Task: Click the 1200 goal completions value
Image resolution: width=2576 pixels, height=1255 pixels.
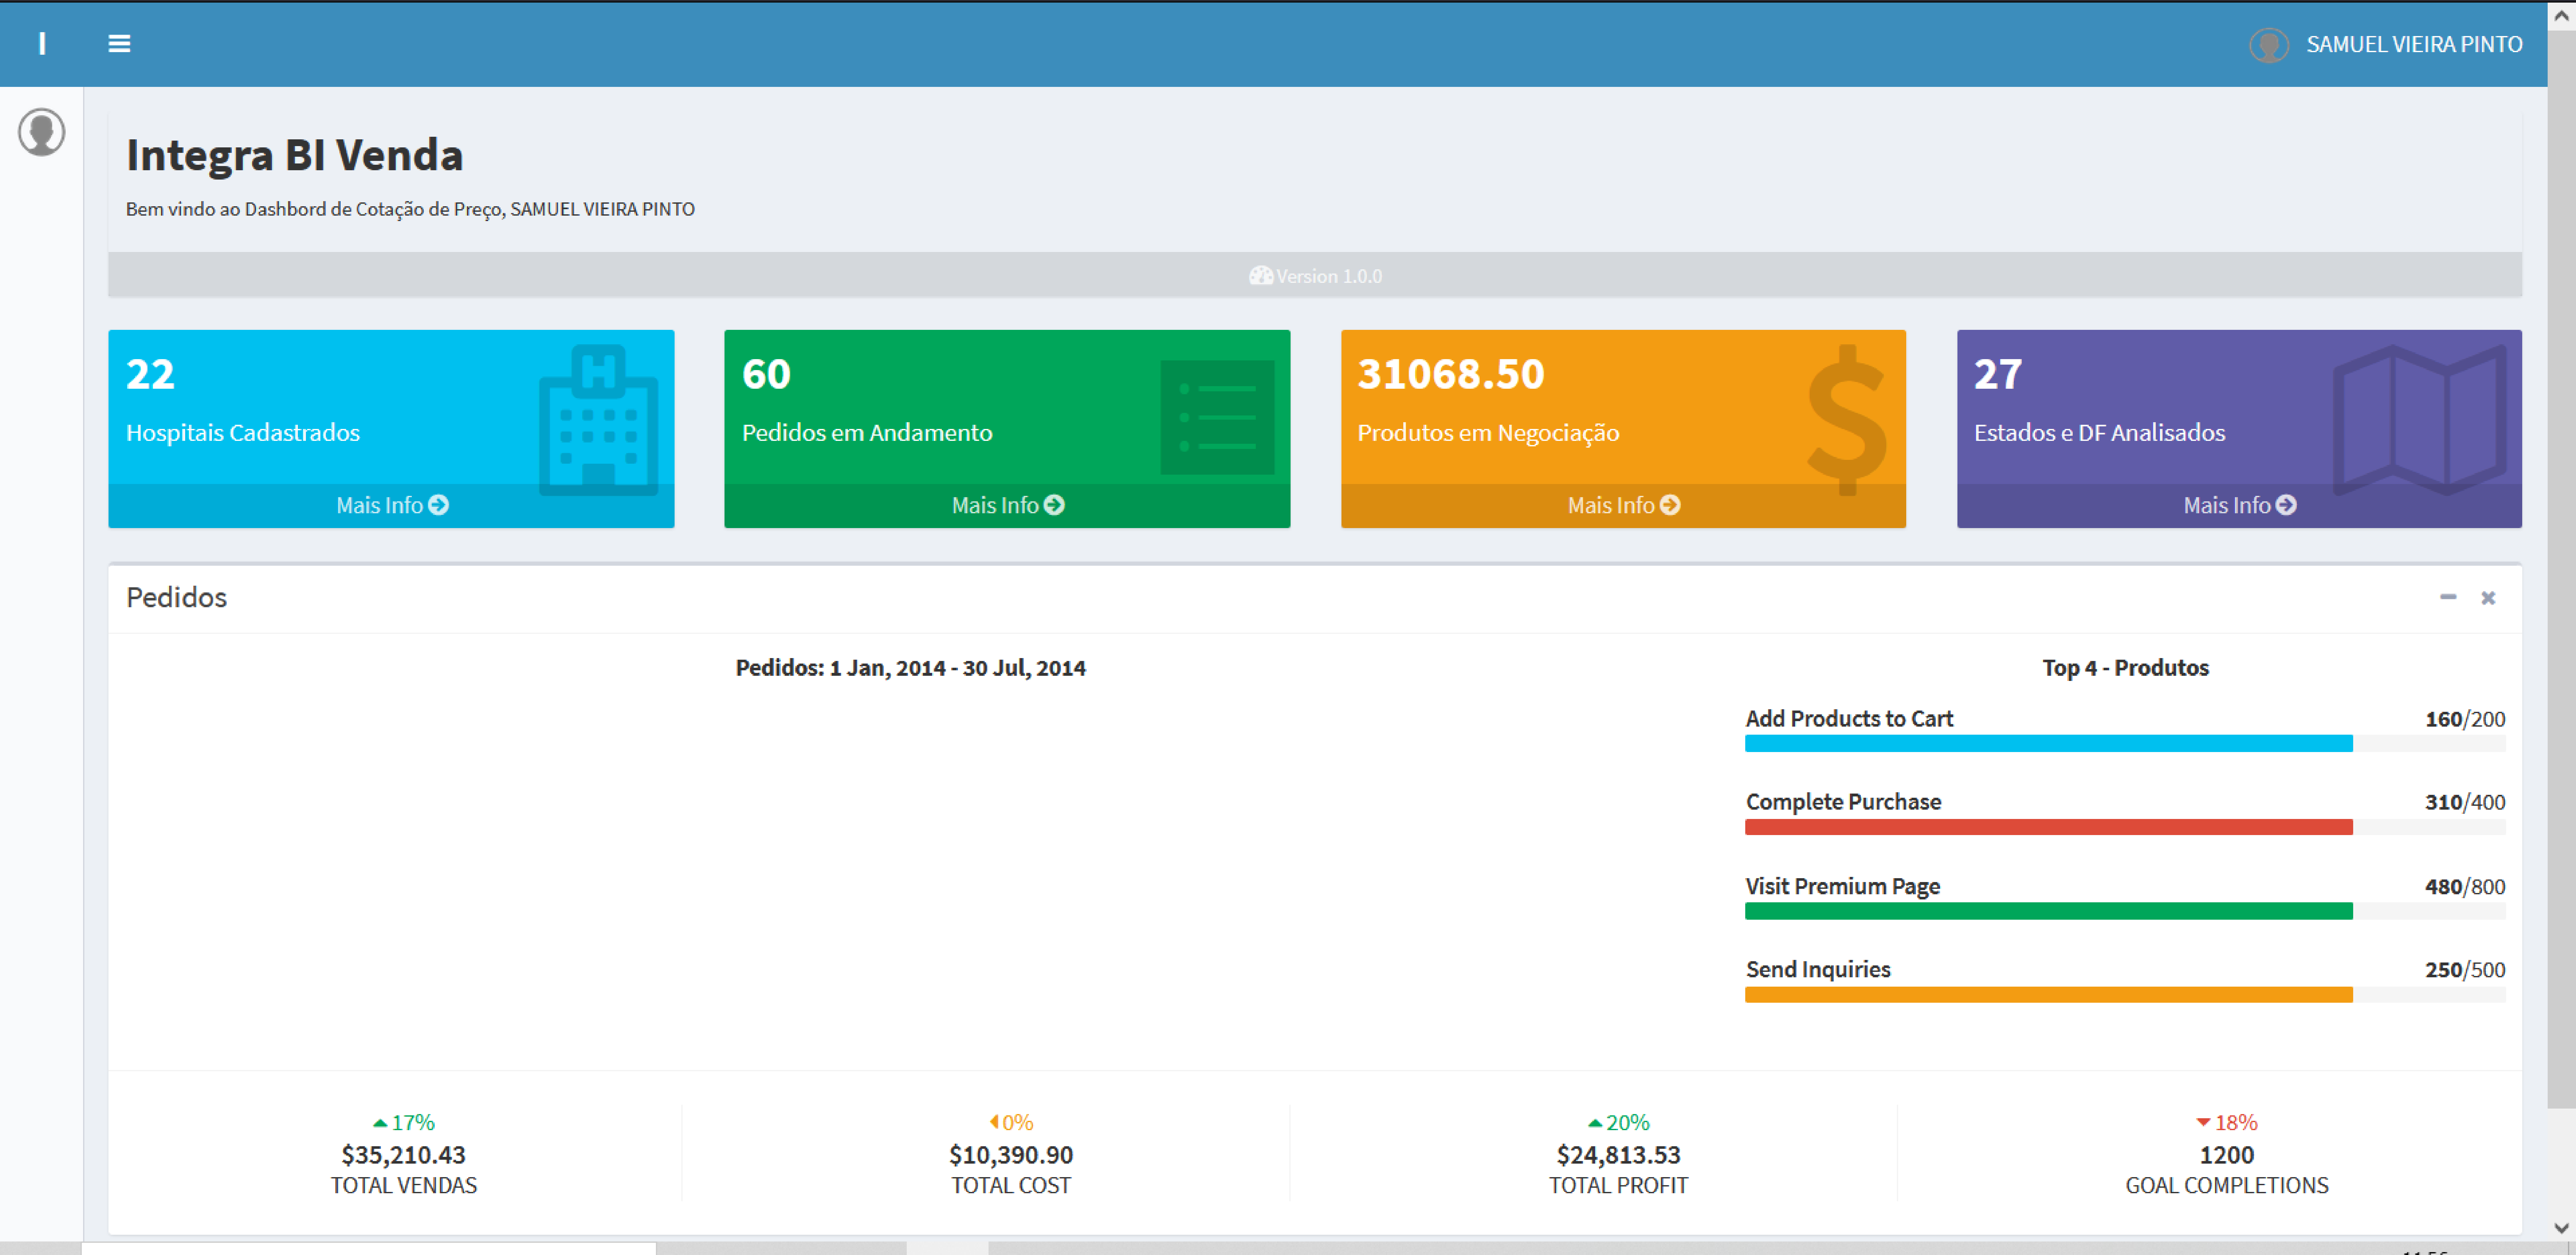Action: pos(2227,1155)
